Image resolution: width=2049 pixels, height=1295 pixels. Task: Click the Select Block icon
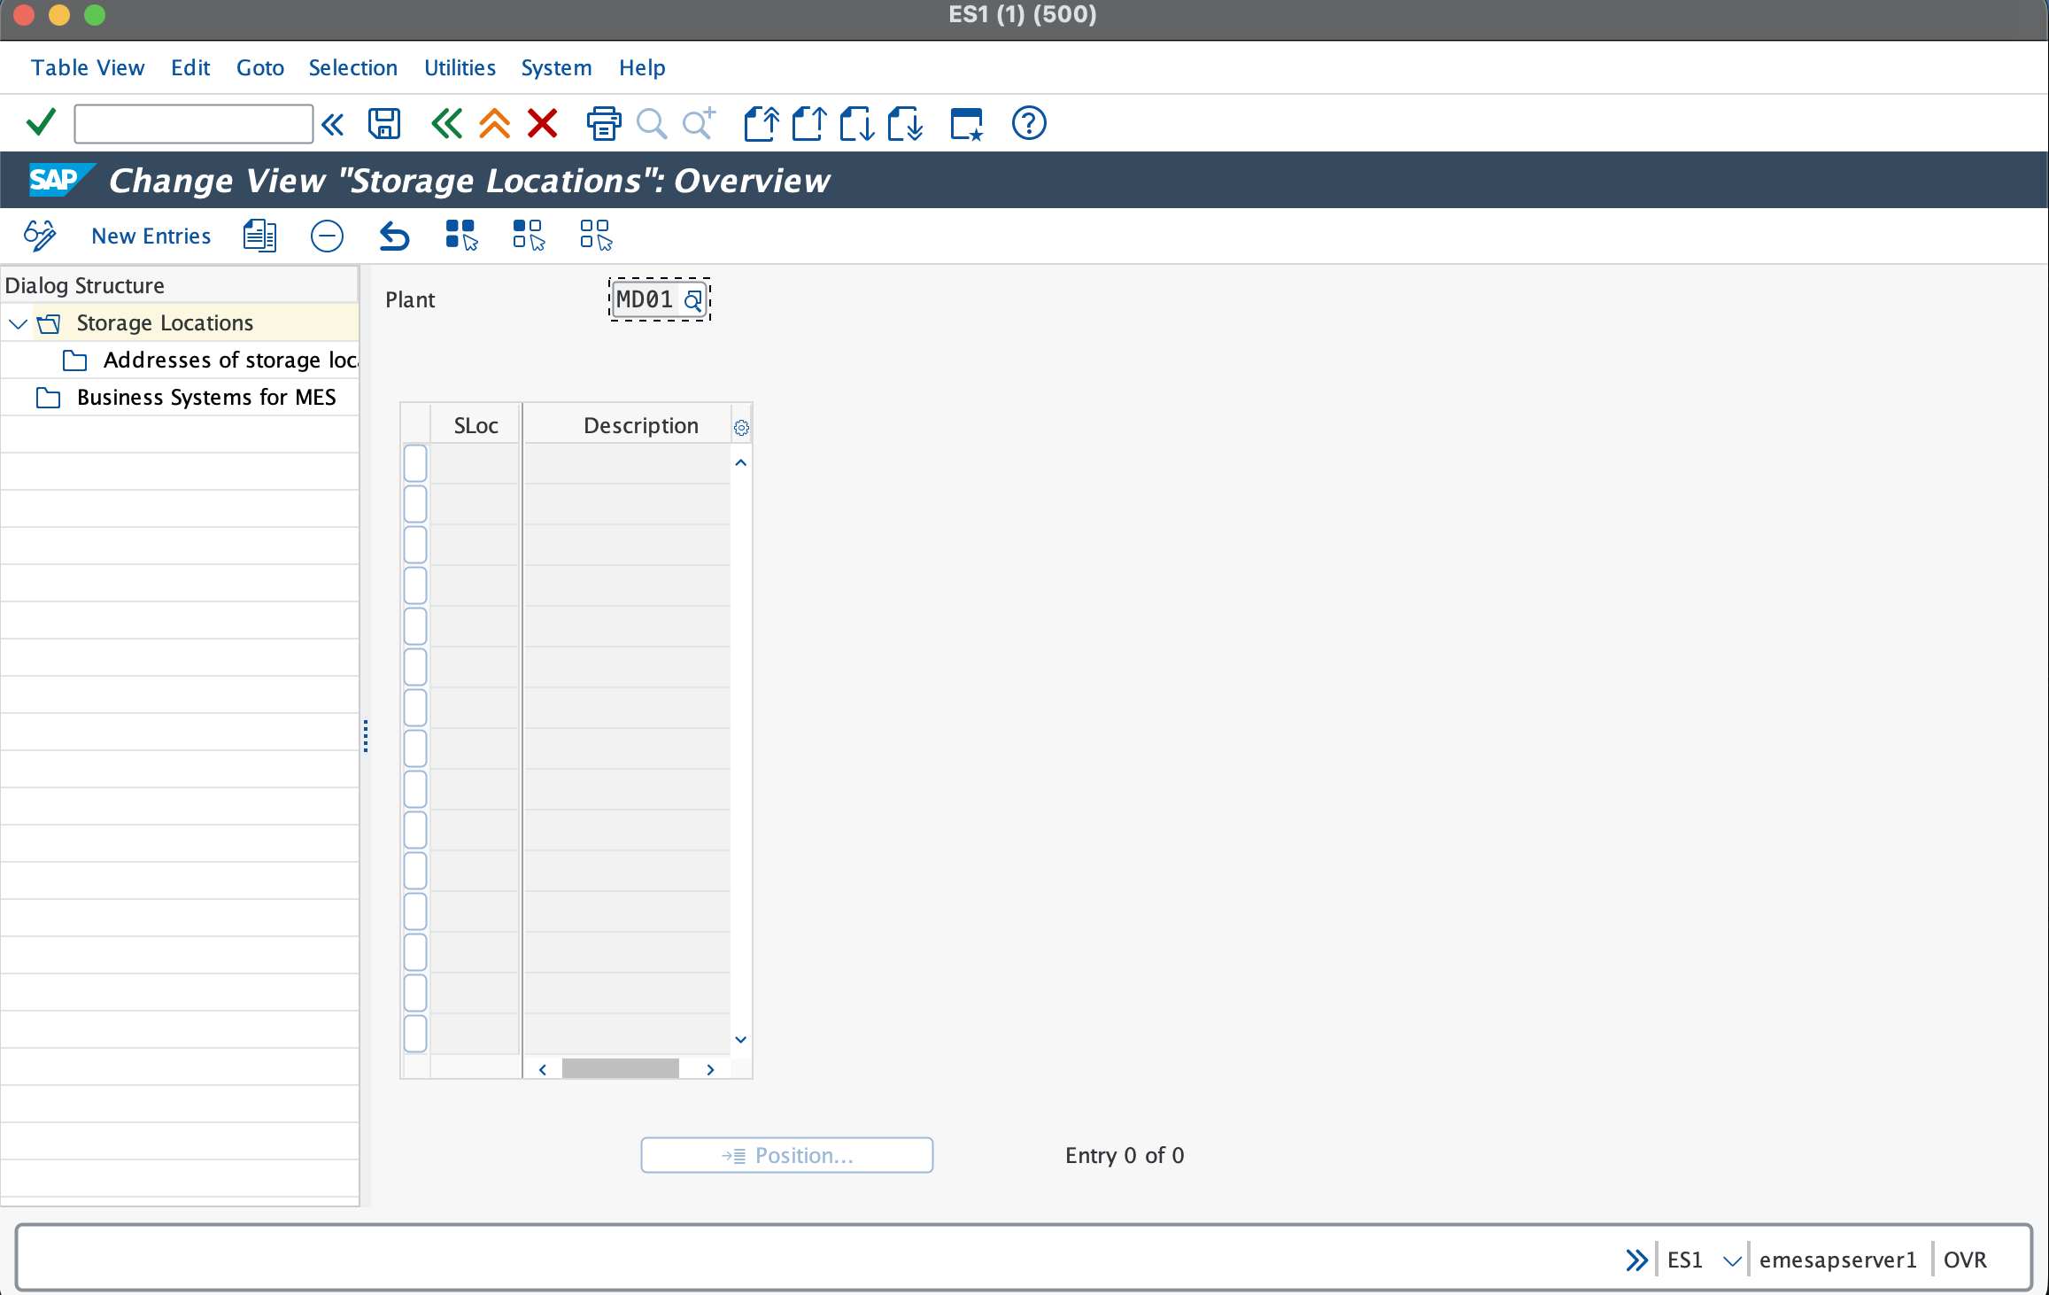pos(529,236)
